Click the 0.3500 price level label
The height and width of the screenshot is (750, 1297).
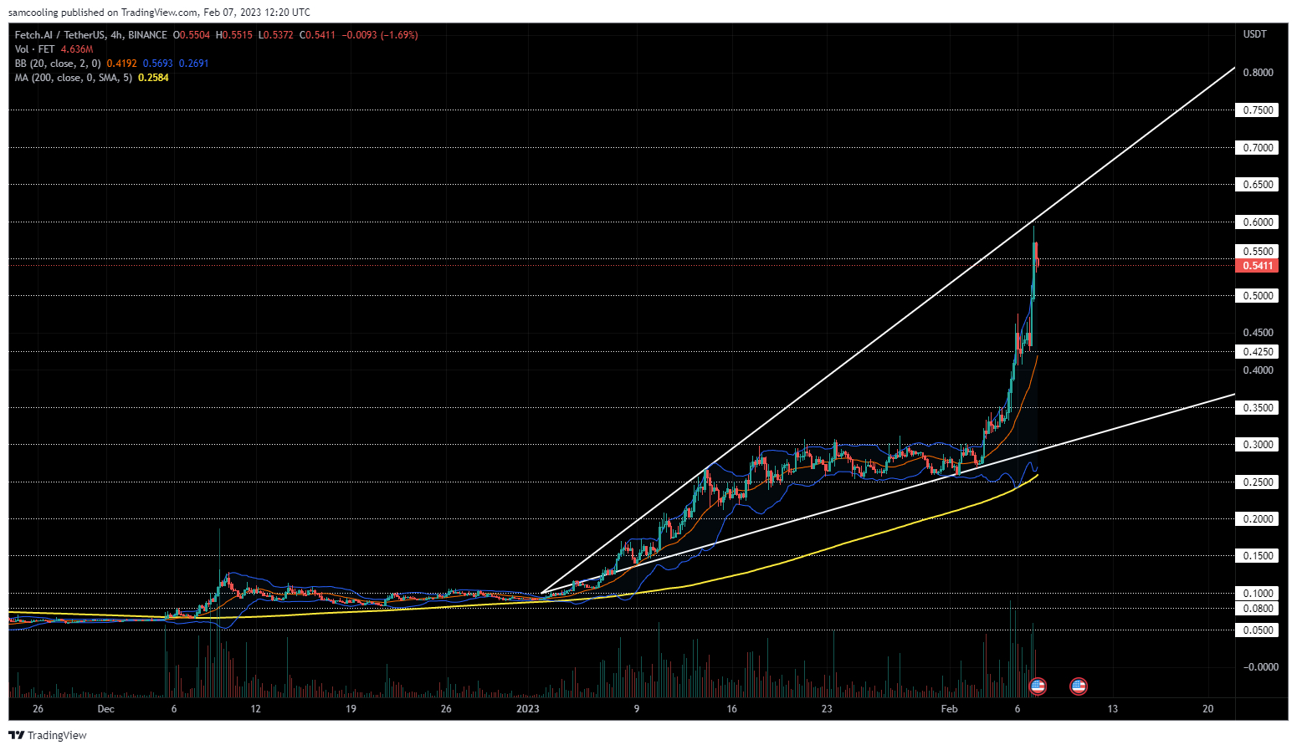click(x=1257, y=408)
